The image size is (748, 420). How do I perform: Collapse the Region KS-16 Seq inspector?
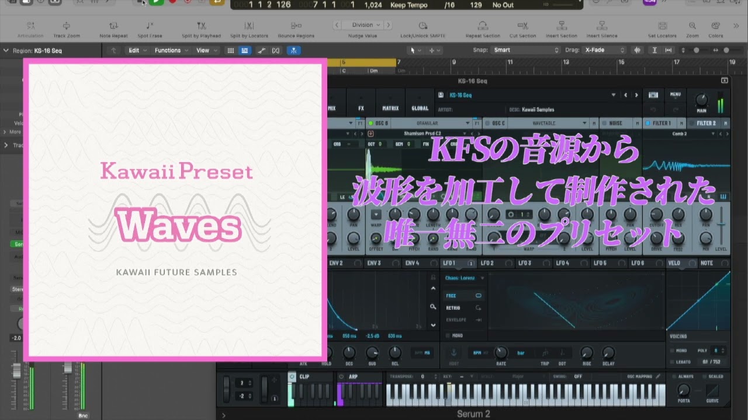[x=6, y=51]
